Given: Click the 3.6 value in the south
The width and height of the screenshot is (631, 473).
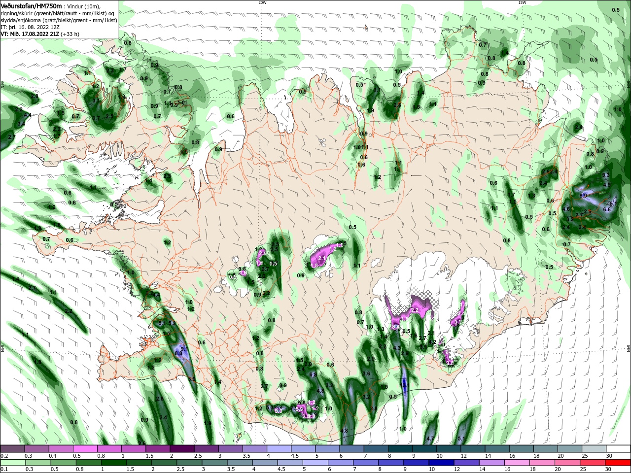Looking at the screenshot, I should coord(366,374).
